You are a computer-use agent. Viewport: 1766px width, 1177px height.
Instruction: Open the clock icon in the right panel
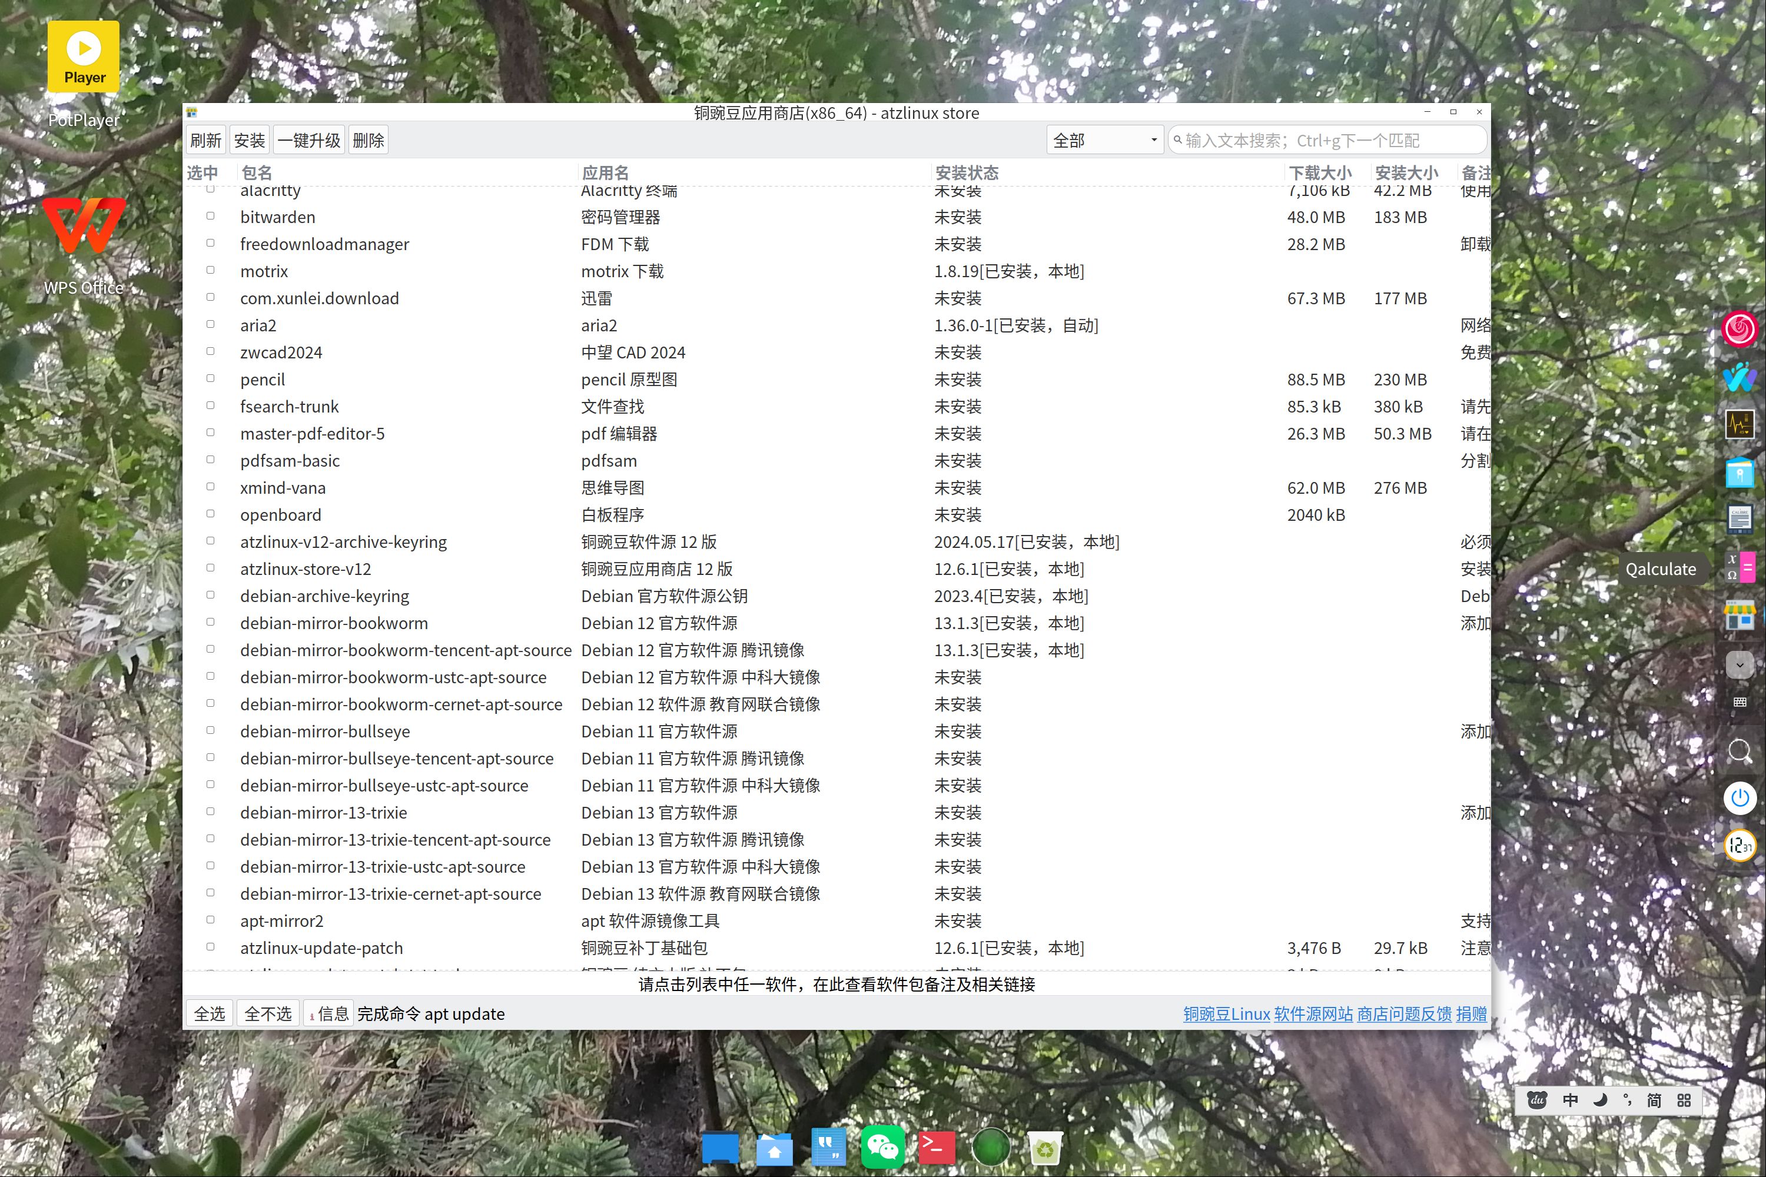1739,846
